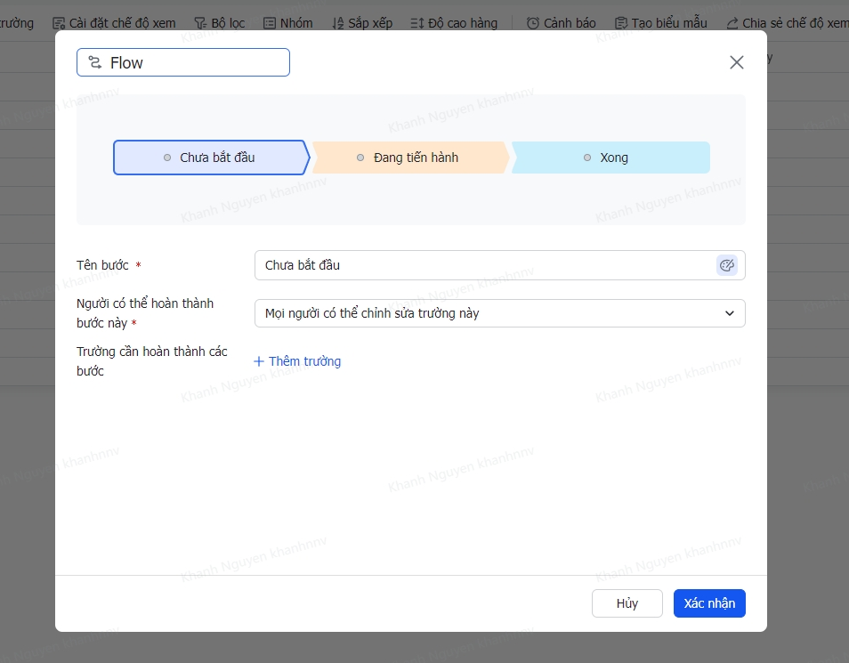Image resolution: width=849 pixels, height=663 pixels.
Task: Close the Flow dialog with the X
Action: coord(736,62)
